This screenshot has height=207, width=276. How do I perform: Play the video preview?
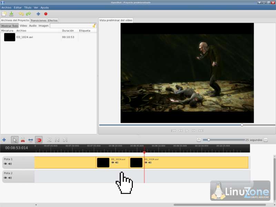pyautogui.click(x=187, y=131)
